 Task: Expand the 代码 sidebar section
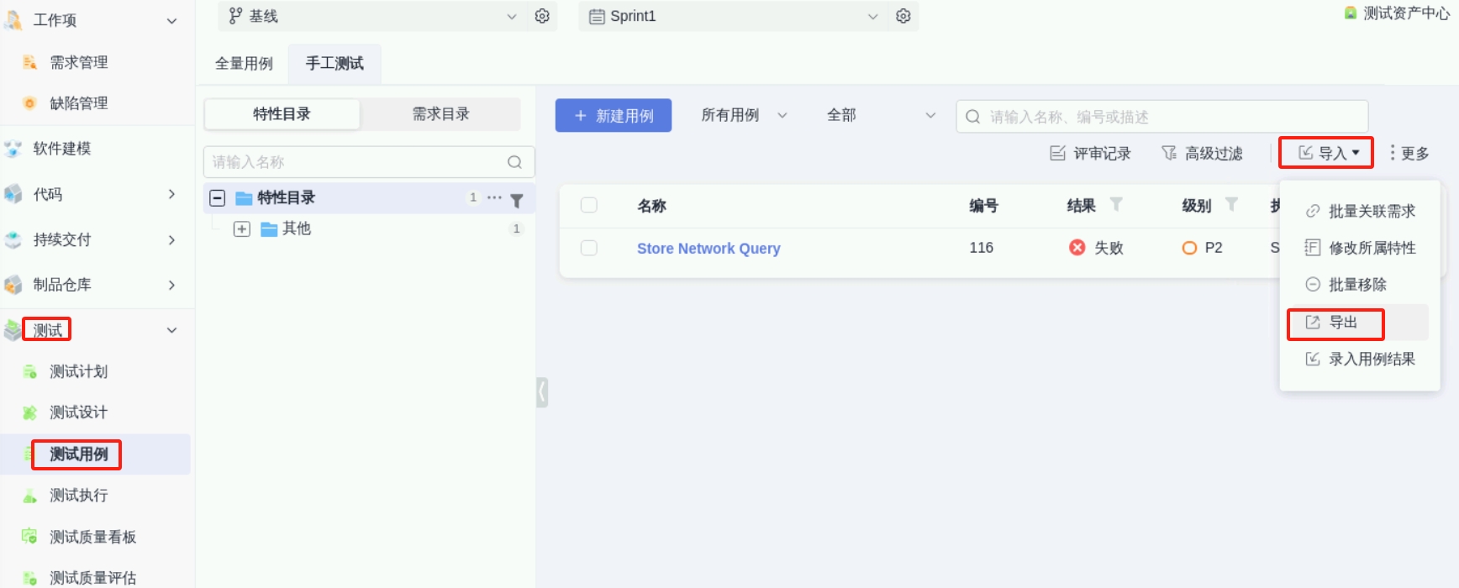pyautogui.click(x=171, y=194)
